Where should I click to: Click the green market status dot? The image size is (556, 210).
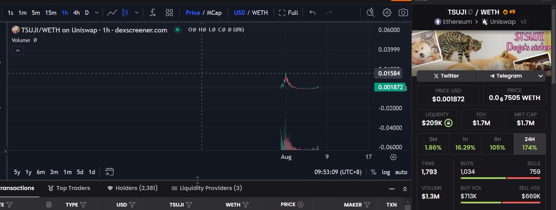click(177, 30)
